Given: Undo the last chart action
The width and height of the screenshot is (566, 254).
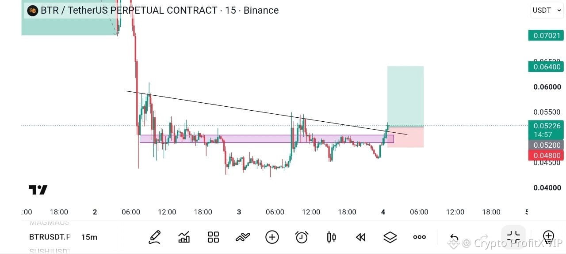Looking at the screenshot, I should pos(454,238).
